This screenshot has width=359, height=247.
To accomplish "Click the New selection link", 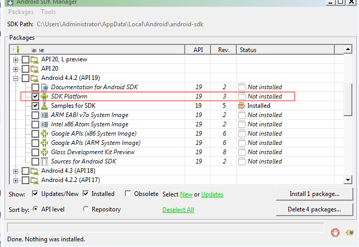I will [x=186, y=194].
